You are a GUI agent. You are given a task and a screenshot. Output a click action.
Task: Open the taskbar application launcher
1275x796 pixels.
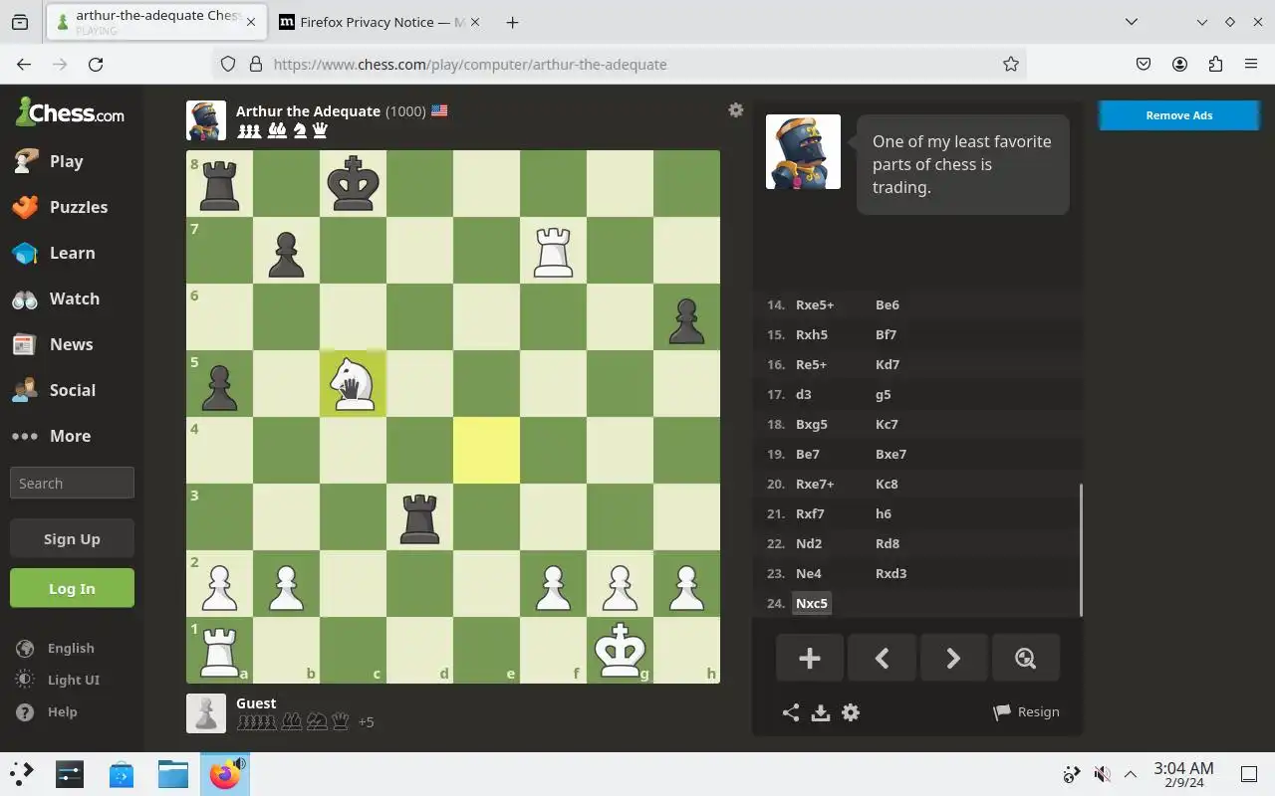tap(22, 773)
